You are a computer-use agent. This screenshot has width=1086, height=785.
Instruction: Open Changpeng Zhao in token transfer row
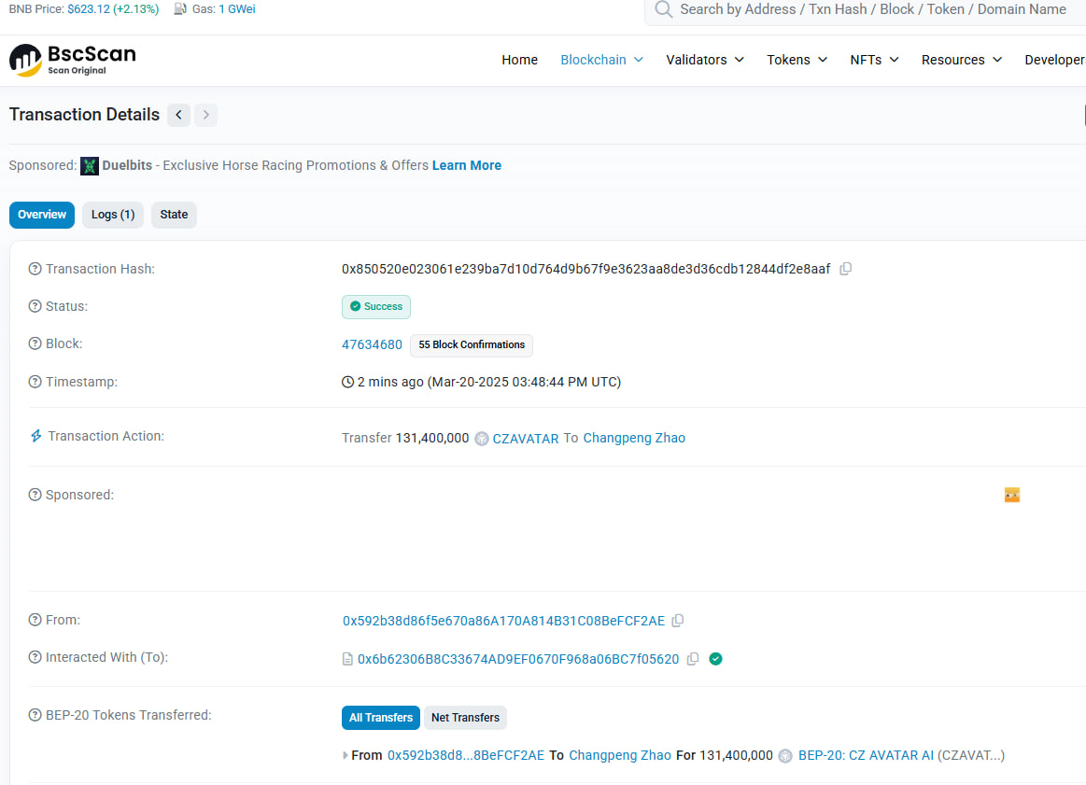click(x=620, y=755)
